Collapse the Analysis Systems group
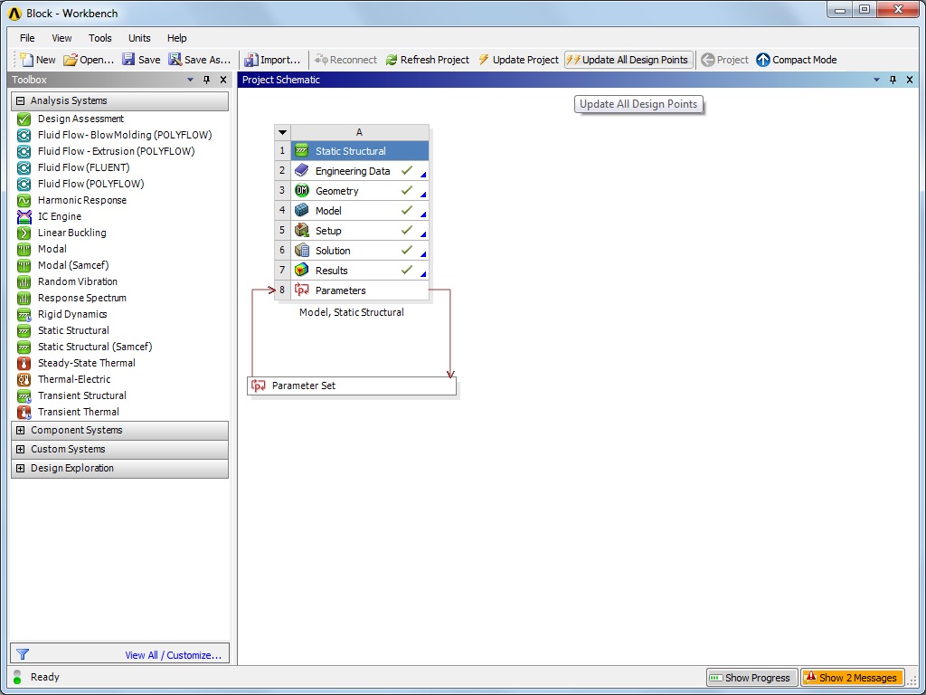Image resolution: width=926 pixels, height=695 pixels. [20, 101]
